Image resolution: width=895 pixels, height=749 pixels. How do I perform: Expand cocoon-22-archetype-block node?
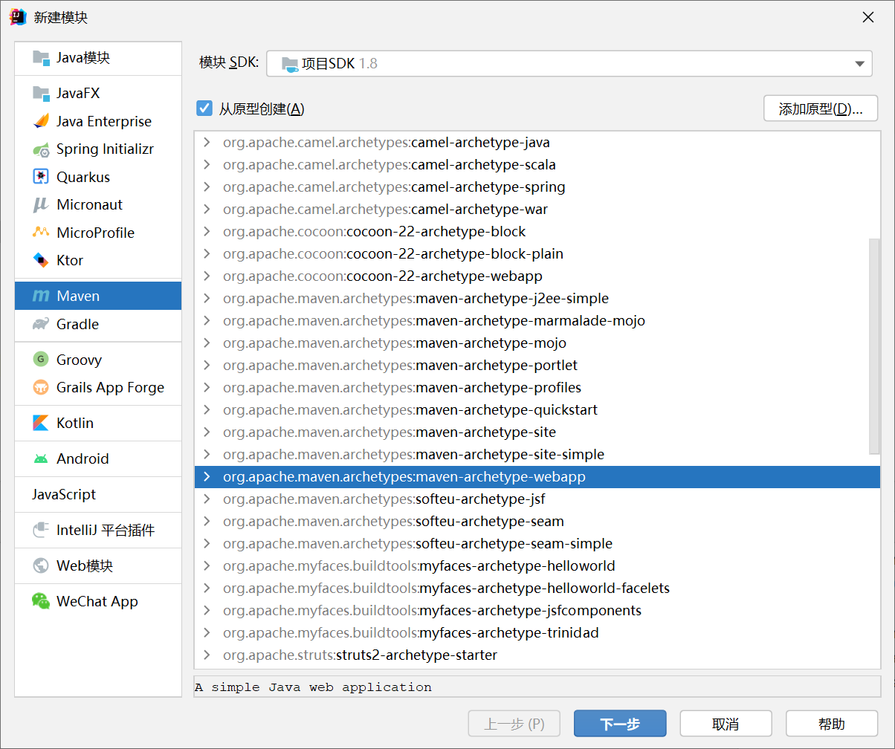207,231
